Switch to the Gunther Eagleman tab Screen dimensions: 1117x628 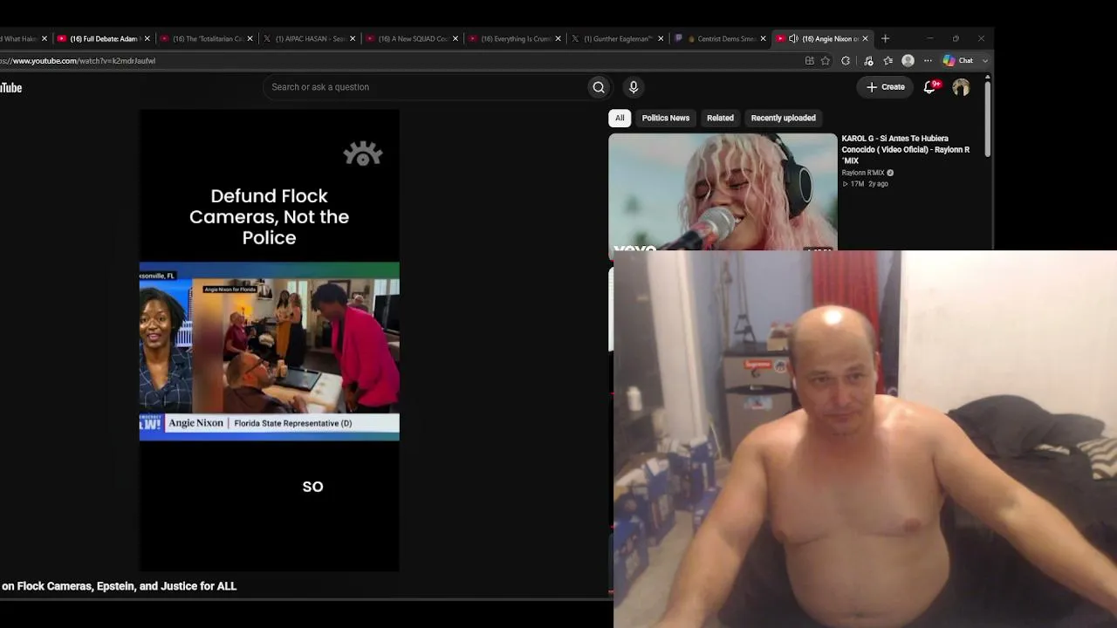pyautogui.click(x=617, y=38)
